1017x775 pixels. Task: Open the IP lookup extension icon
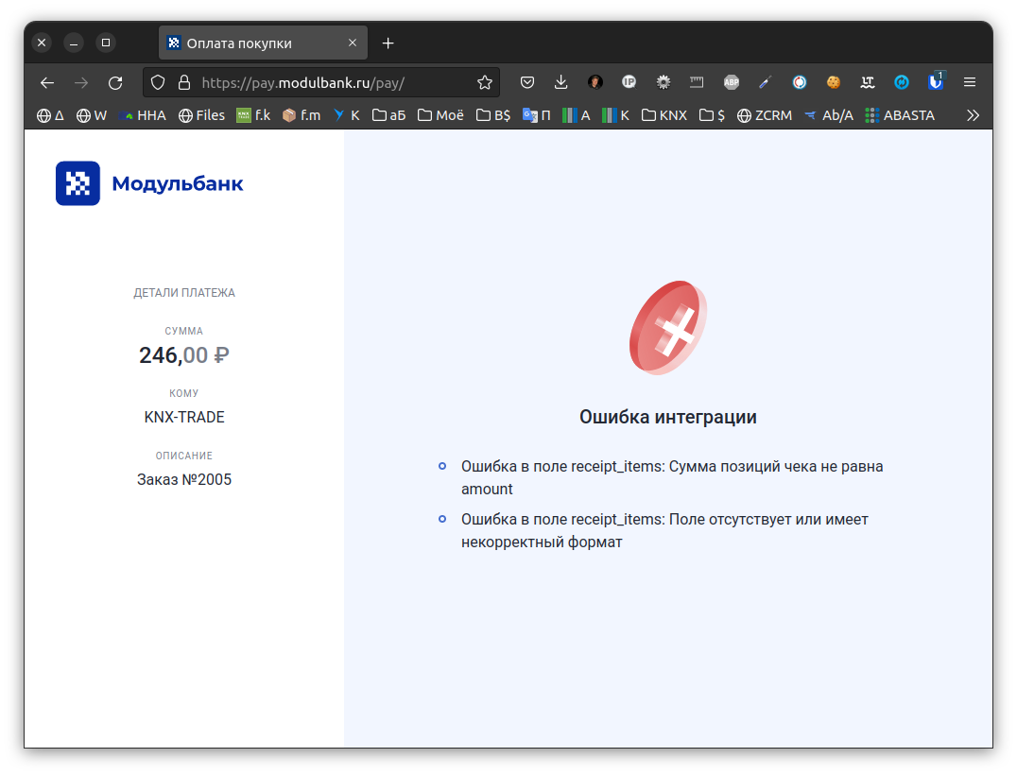(629, 82)
